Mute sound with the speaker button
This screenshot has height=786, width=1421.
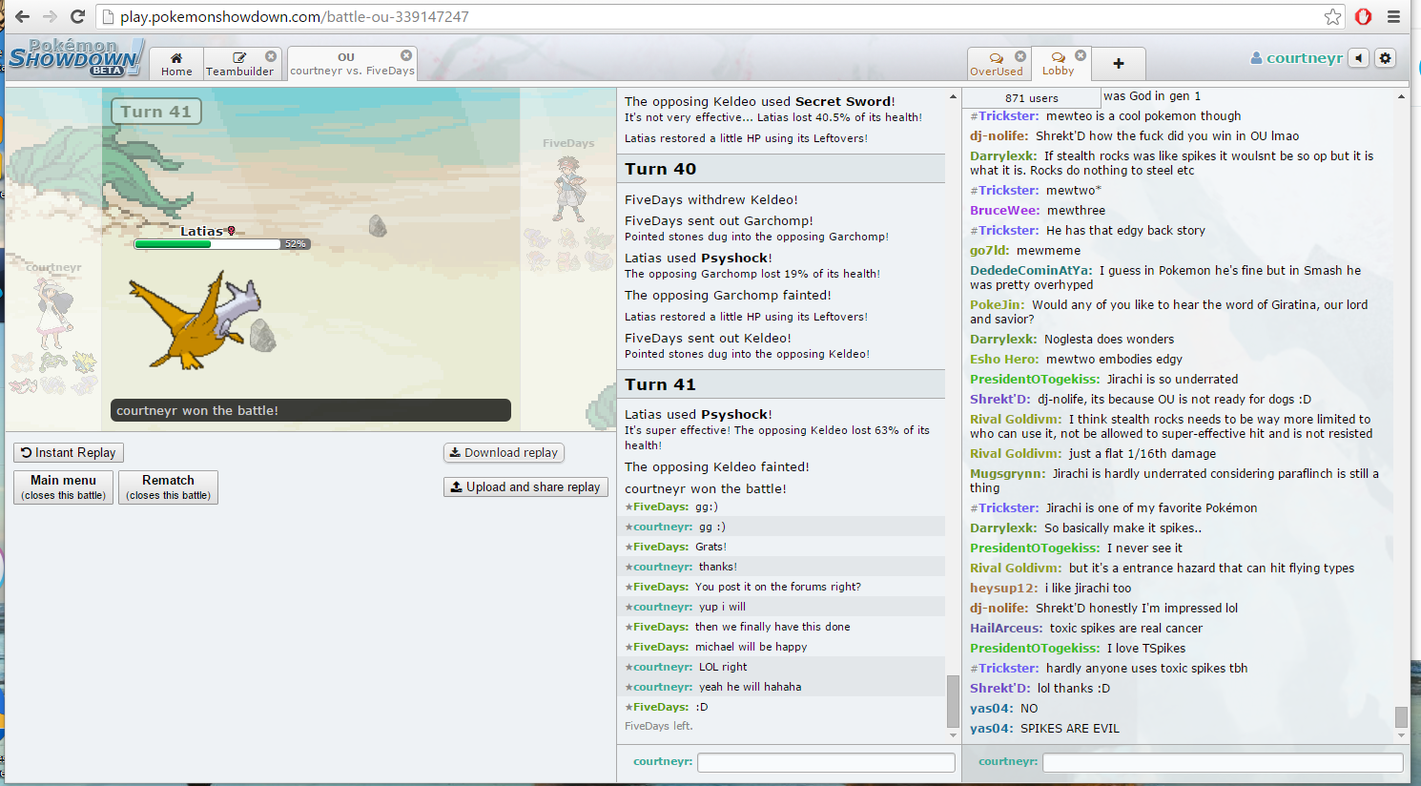click(x=1359, y=58)
